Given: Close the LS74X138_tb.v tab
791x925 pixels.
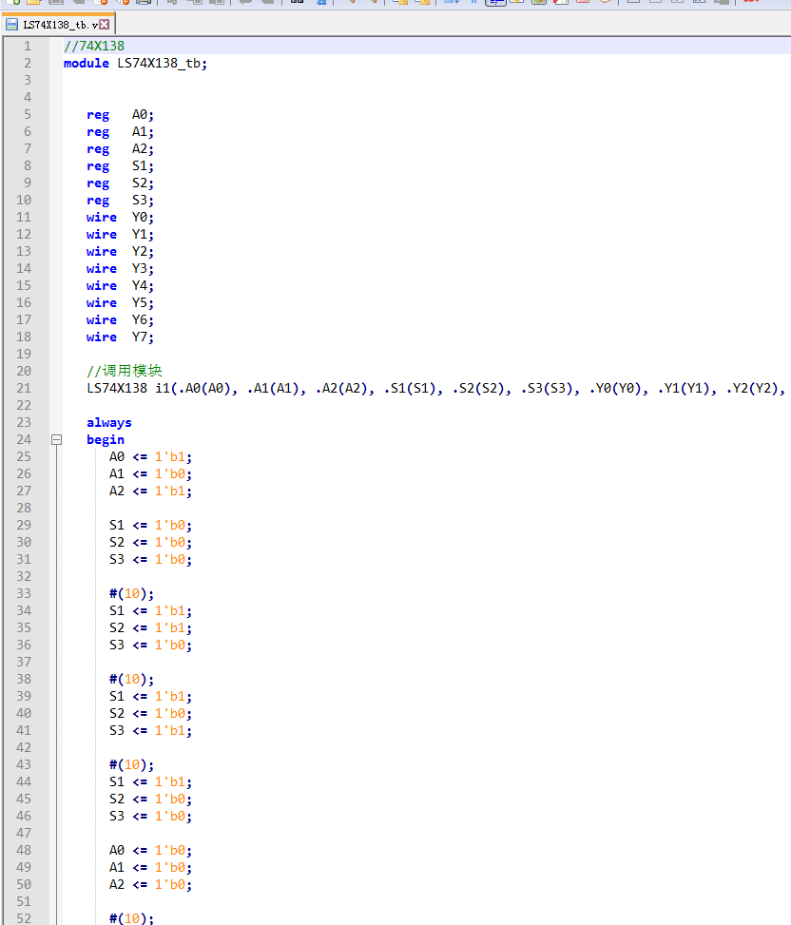Looking at the screenshot, I should [x=103, y=26].
